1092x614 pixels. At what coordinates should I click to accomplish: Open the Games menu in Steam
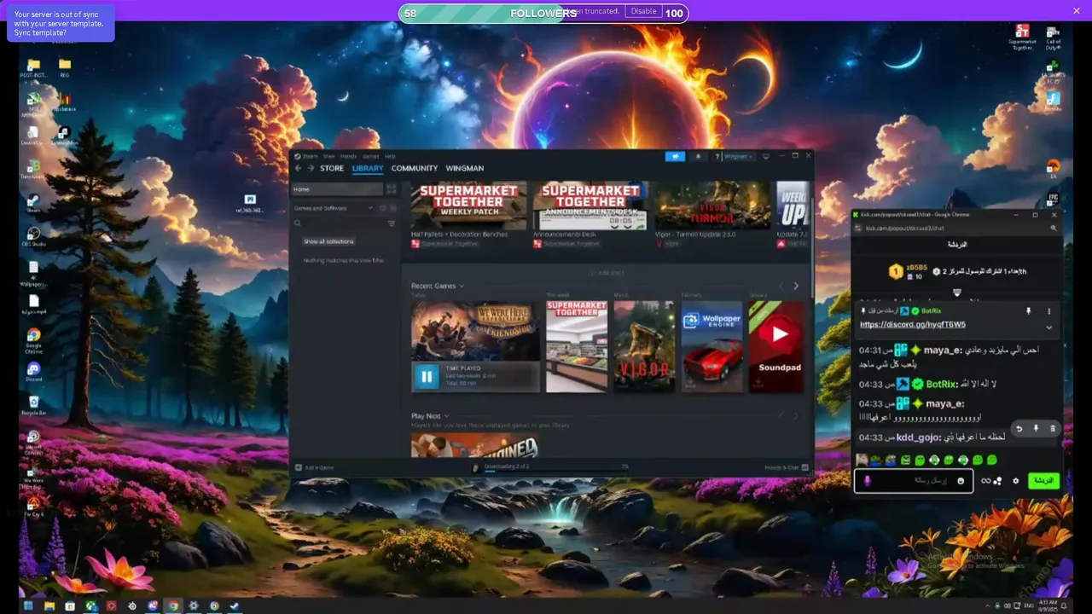[x=371, y=156]
